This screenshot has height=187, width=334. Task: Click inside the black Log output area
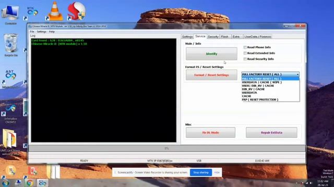[x=104, y=90]
